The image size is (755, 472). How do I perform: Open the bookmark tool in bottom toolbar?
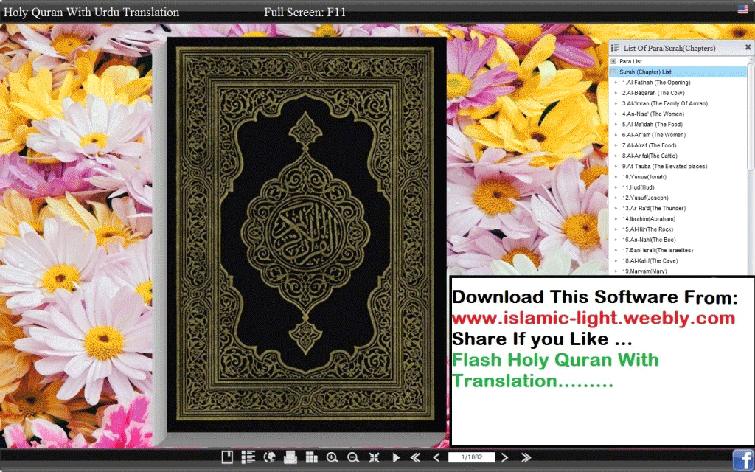click(227, 457)
